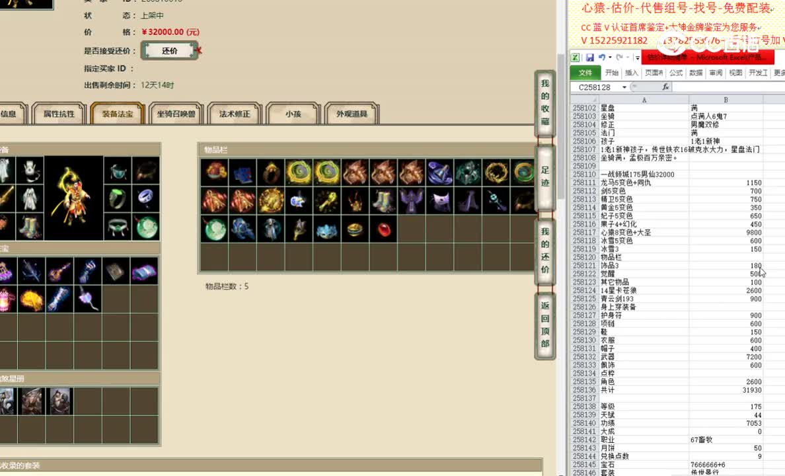Select the green jade orb inventory item
The width and height of the screenshot is (785, 476).
point(214,229)
